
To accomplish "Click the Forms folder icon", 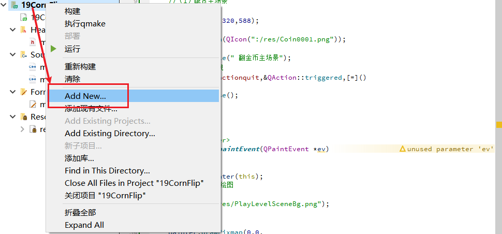I will [x=23, y=92].
